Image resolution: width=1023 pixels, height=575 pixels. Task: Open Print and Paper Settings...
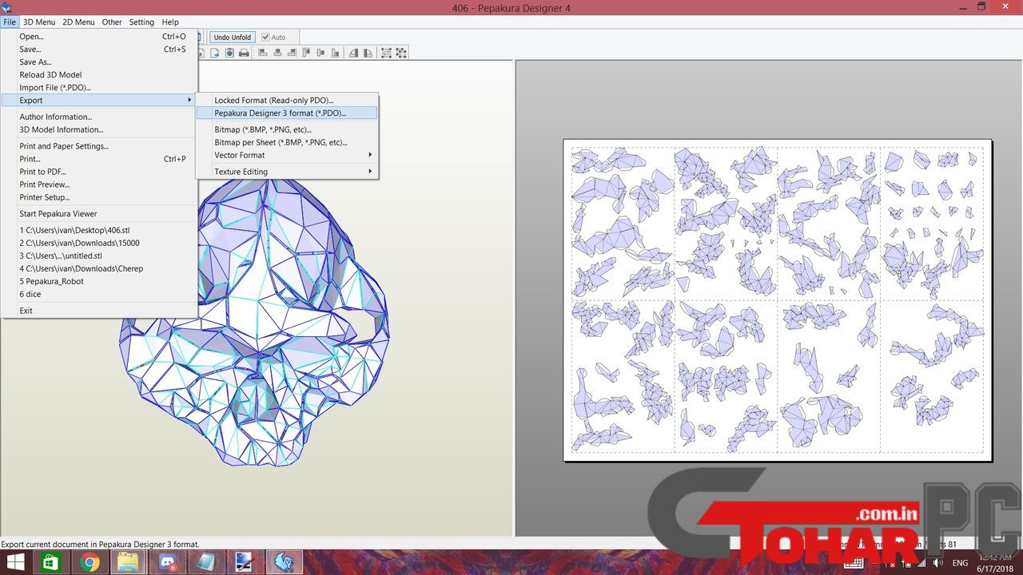tap(99, 146)
